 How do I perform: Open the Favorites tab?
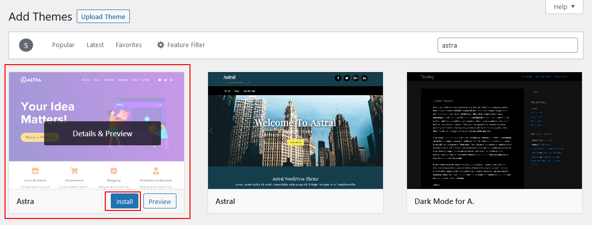click(129, 45)
